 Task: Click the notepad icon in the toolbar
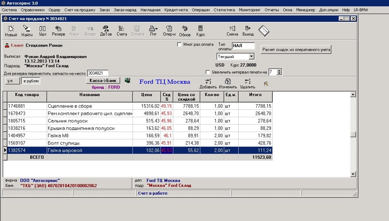click(263, 31)
